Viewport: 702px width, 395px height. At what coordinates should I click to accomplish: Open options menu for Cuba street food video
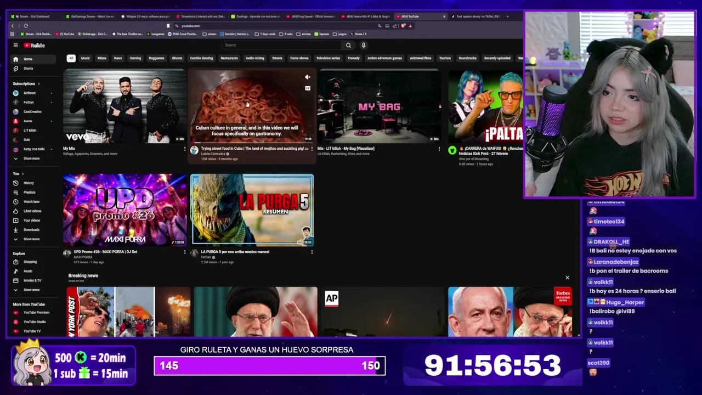coord(312,149)
